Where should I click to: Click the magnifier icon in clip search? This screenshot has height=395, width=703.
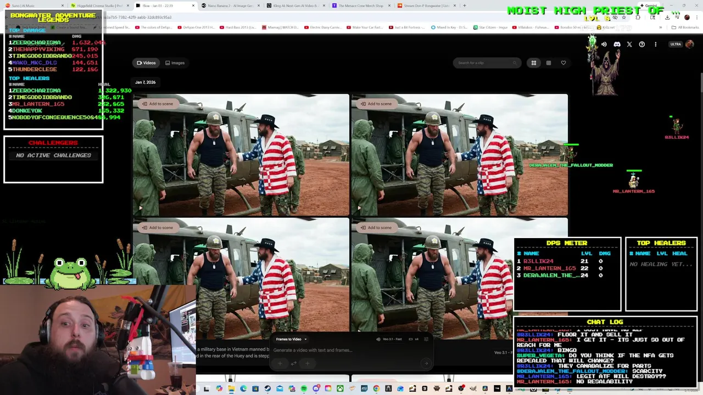coord(515,63)
